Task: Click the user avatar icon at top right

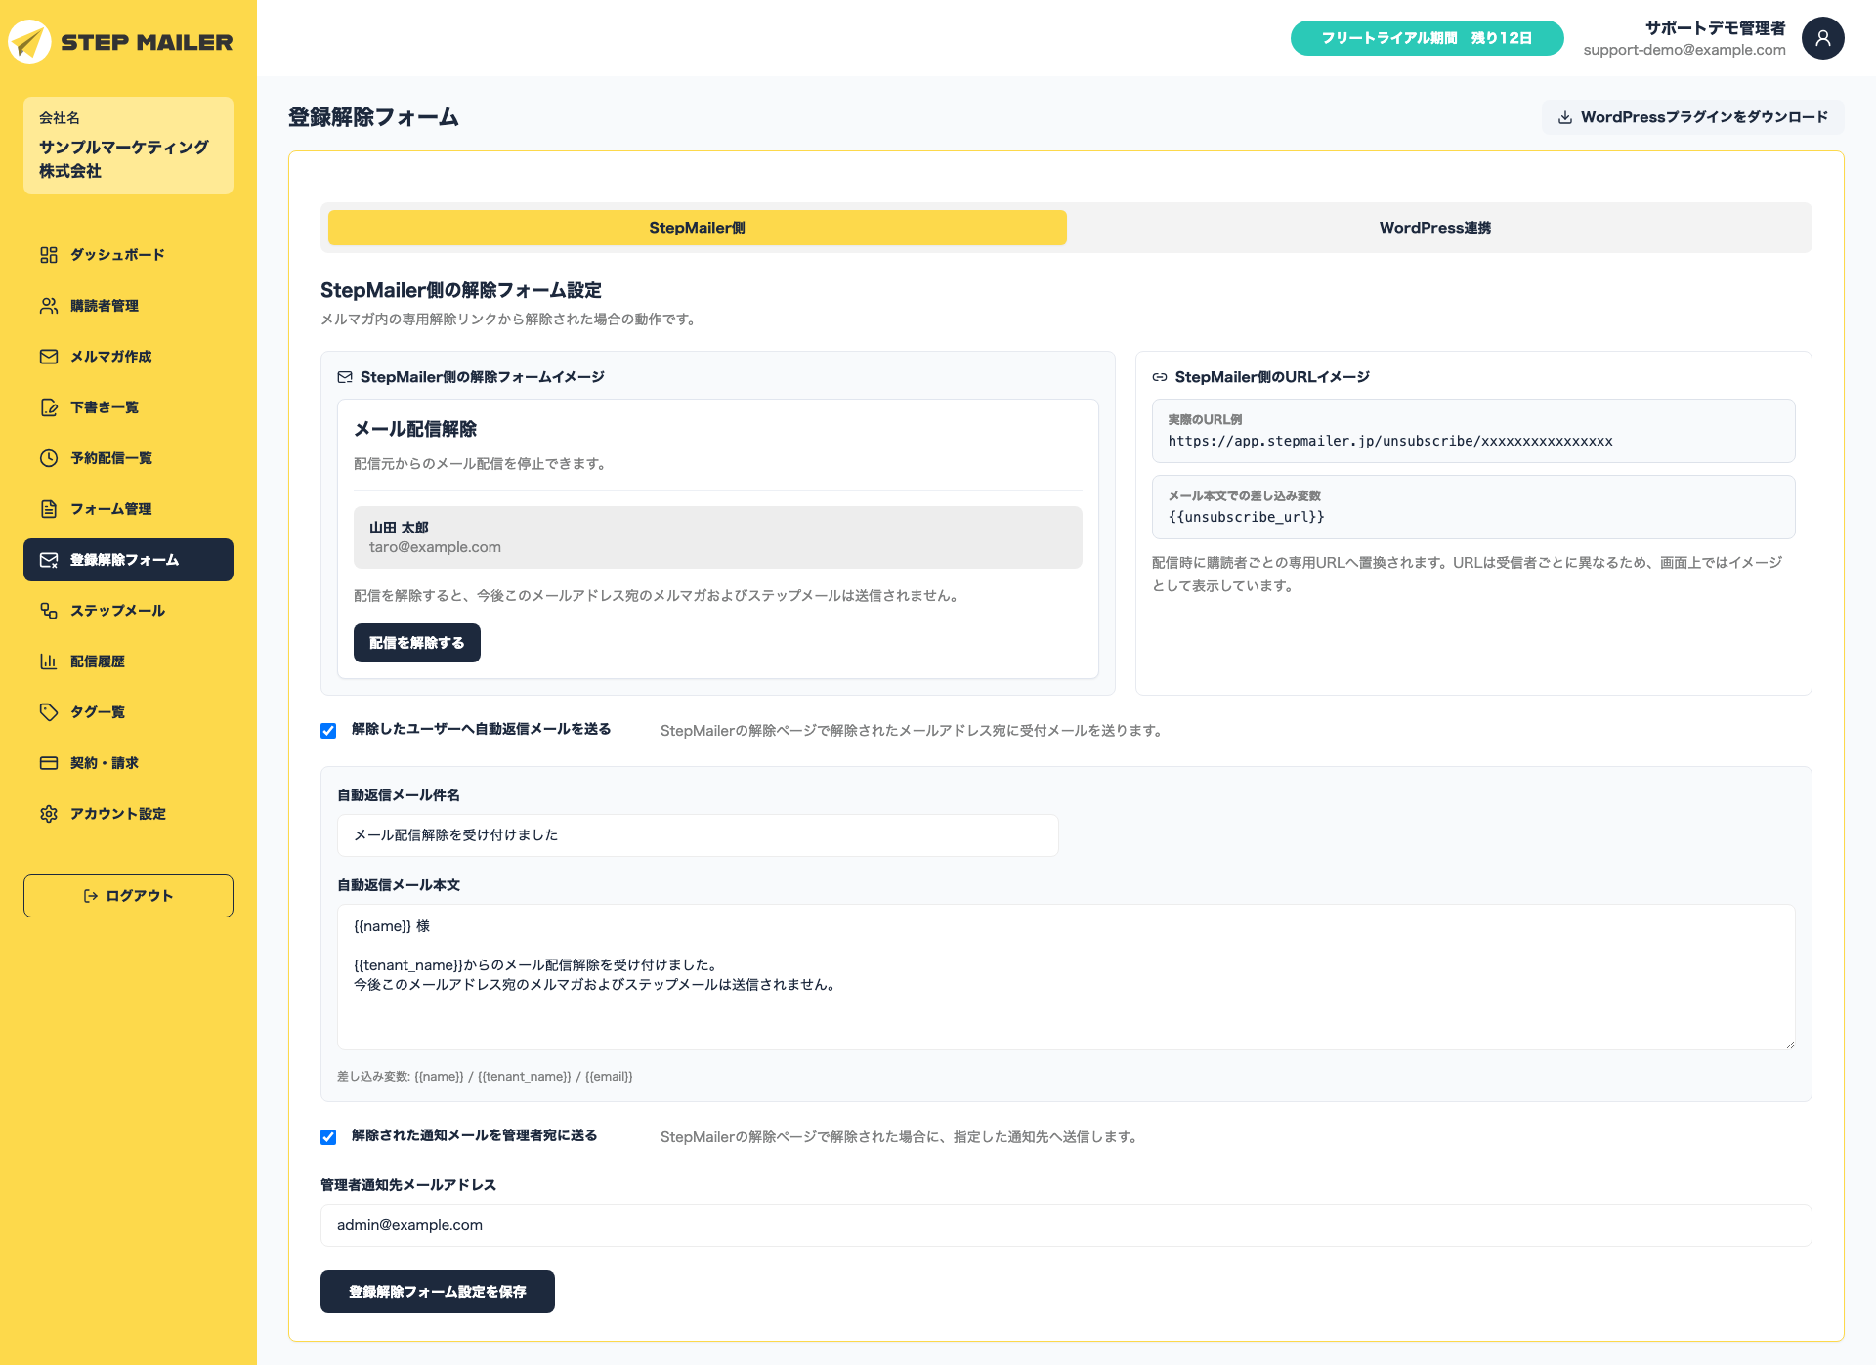Action: point(1823,38)
